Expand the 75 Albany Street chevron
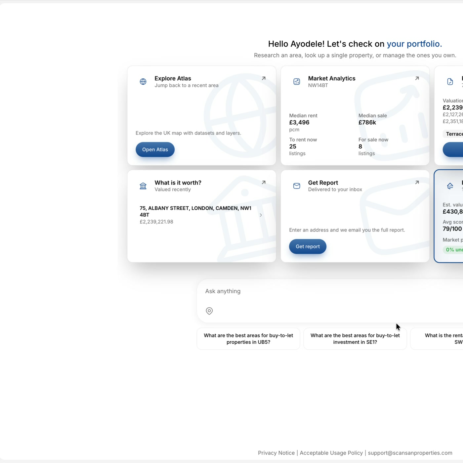463x463 pixels. click(261, 215)
